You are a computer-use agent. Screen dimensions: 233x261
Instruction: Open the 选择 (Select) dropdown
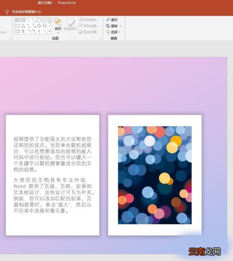click(x=113, y=32)
